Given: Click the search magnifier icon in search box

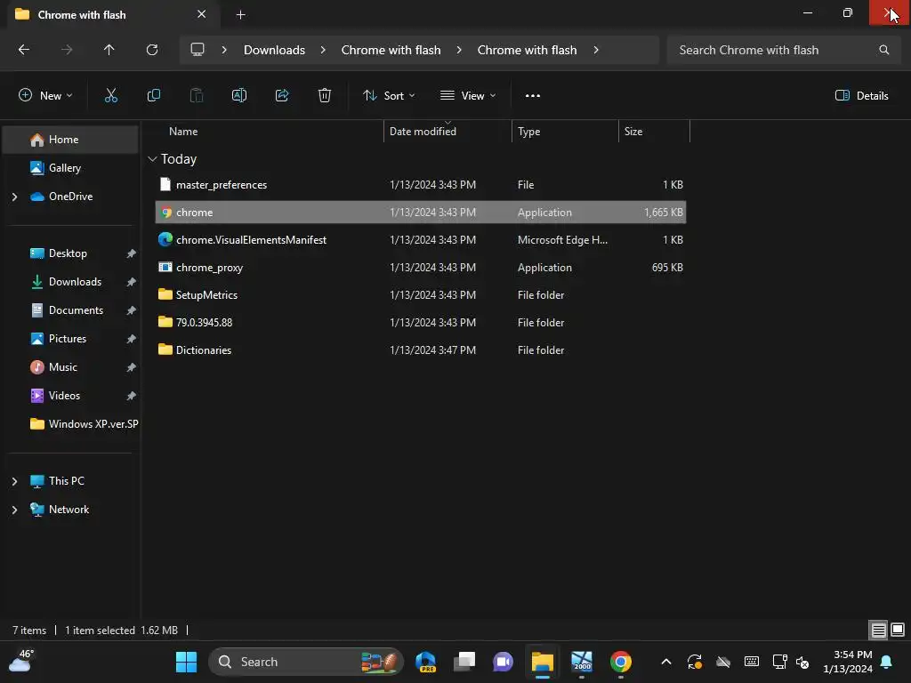Looking at the screenshot, I should [883, 50].
